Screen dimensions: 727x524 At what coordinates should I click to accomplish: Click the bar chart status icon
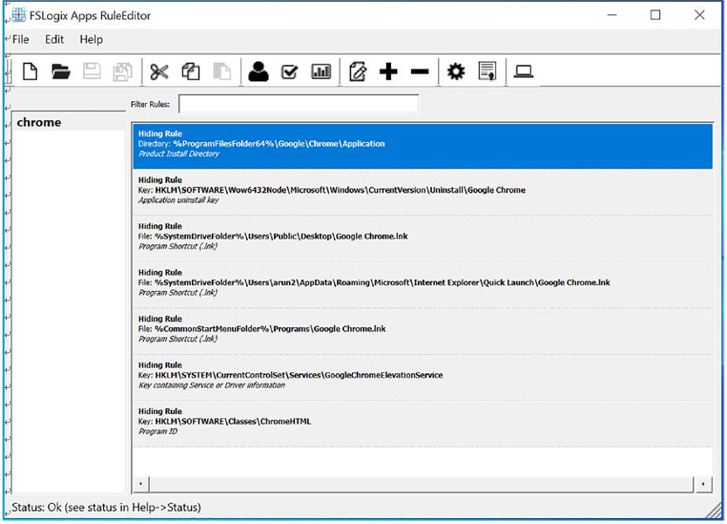321,71
